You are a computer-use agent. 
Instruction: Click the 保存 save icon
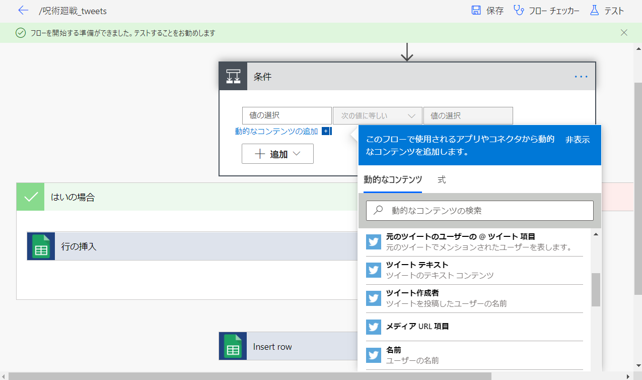click(476, 11)
